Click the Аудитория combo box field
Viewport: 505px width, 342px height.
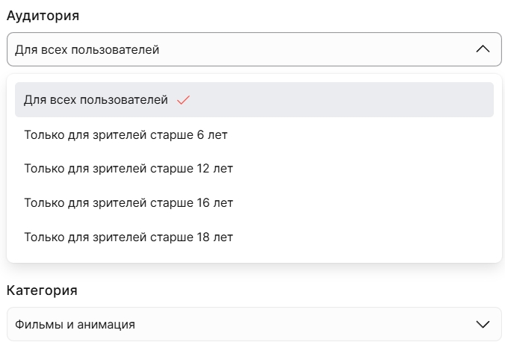click(x=254, y=49)
